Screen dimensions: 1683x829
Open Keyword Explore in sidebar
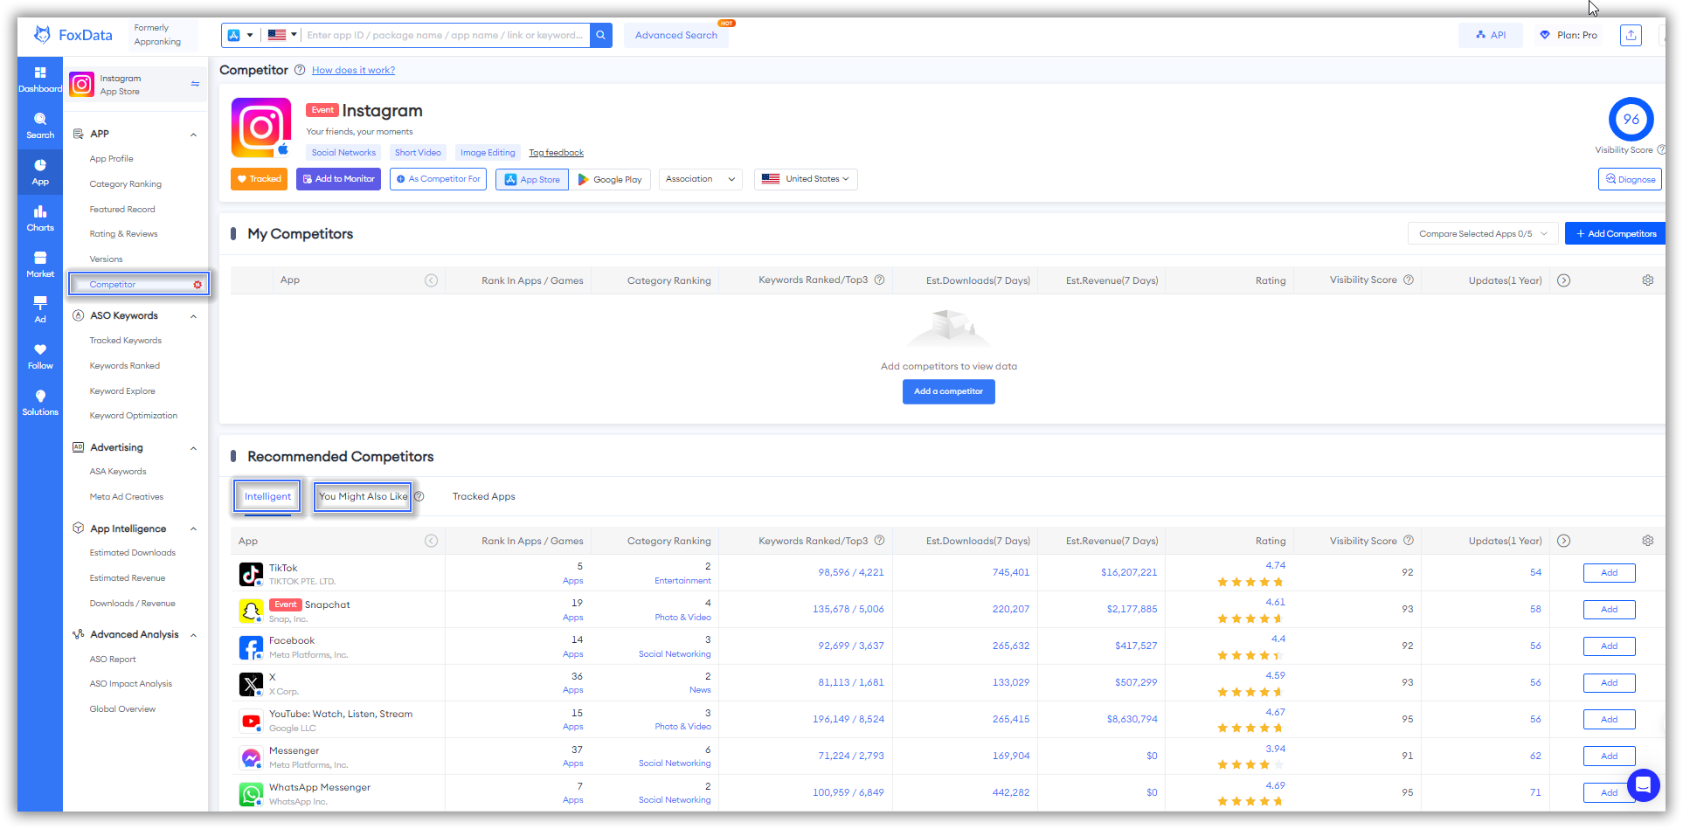pyautogui.click(x=122, y=391)
